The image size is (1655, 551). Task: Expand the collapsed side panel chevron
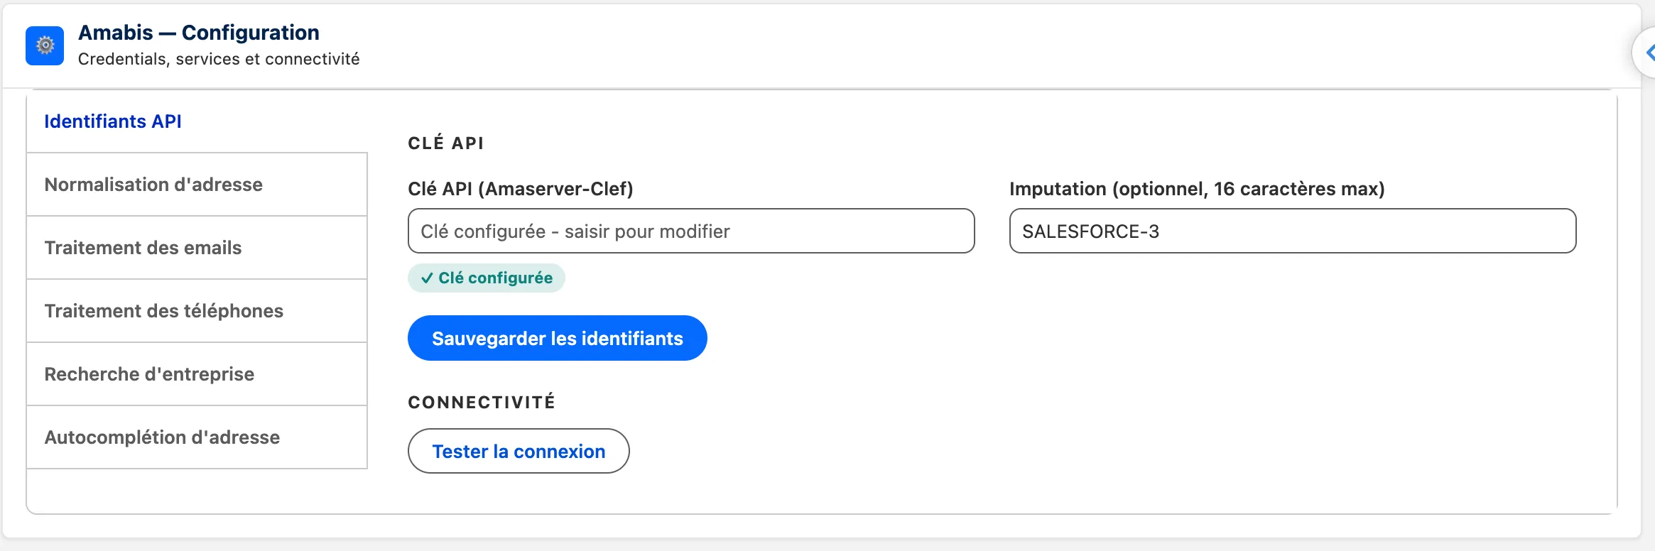[1646, 53]
